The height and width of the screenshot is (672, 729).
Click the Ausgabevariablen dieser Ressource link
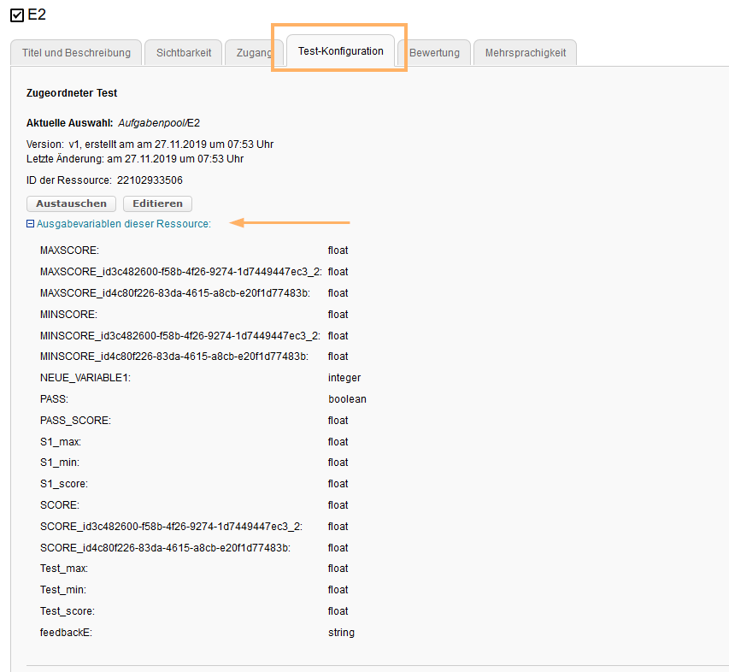[123, 224]
